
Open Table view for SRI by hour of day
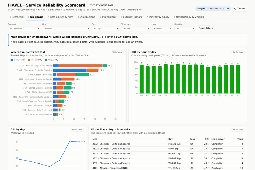click(x=238, y=52)
